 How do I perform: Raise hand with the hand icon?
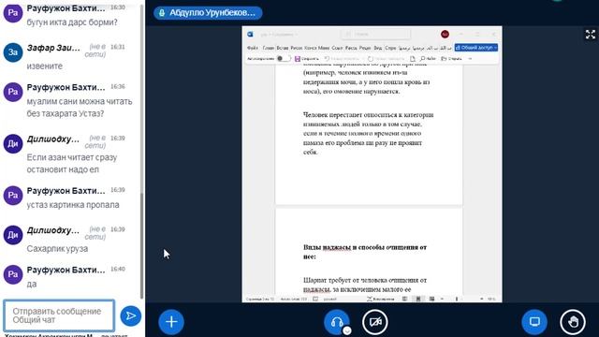pyautogui.click(x=573, y=322)
